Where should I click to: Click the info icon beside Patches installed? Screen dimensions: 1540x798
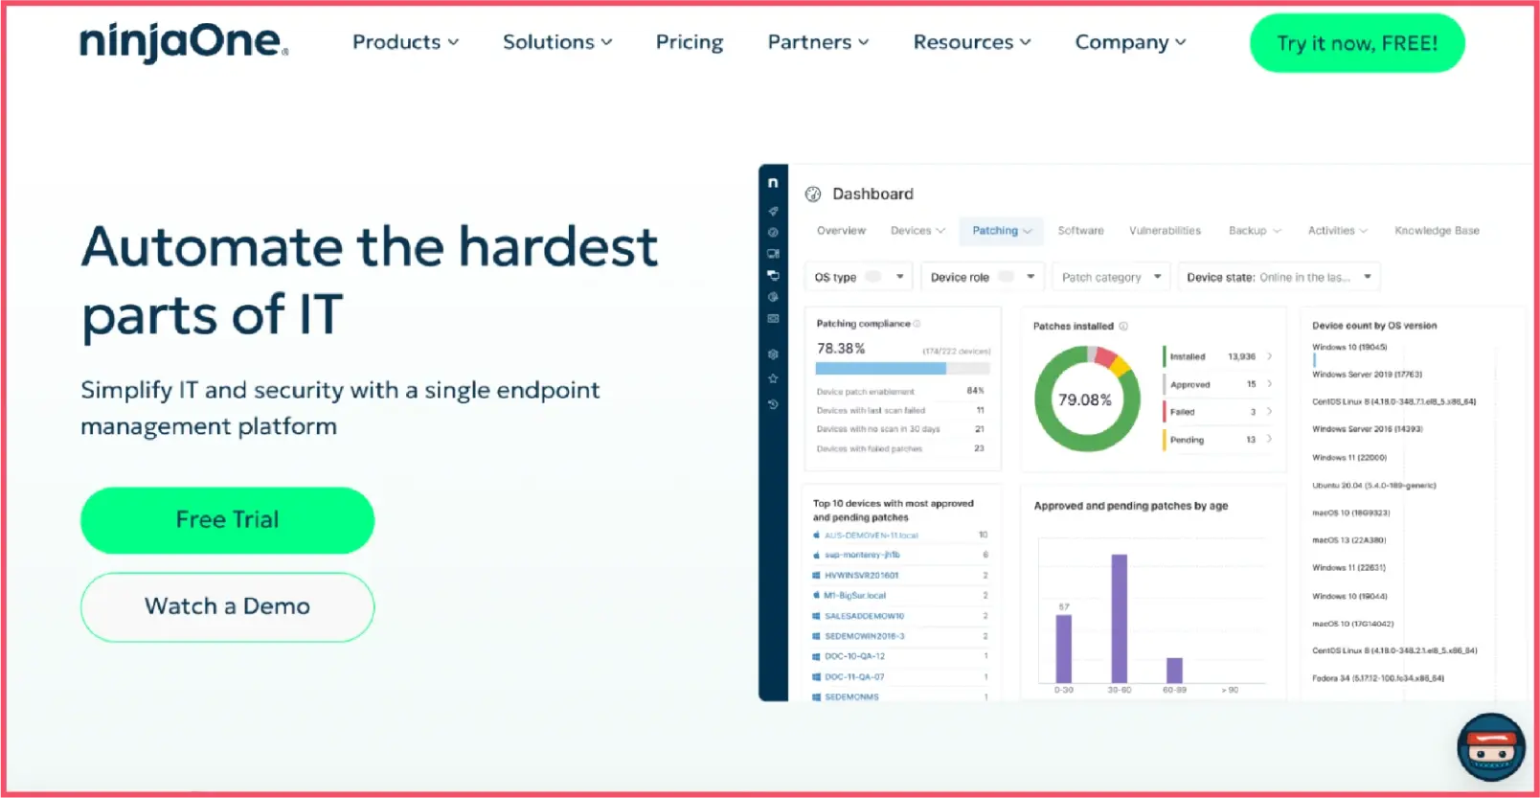(x=1123, y=327)
